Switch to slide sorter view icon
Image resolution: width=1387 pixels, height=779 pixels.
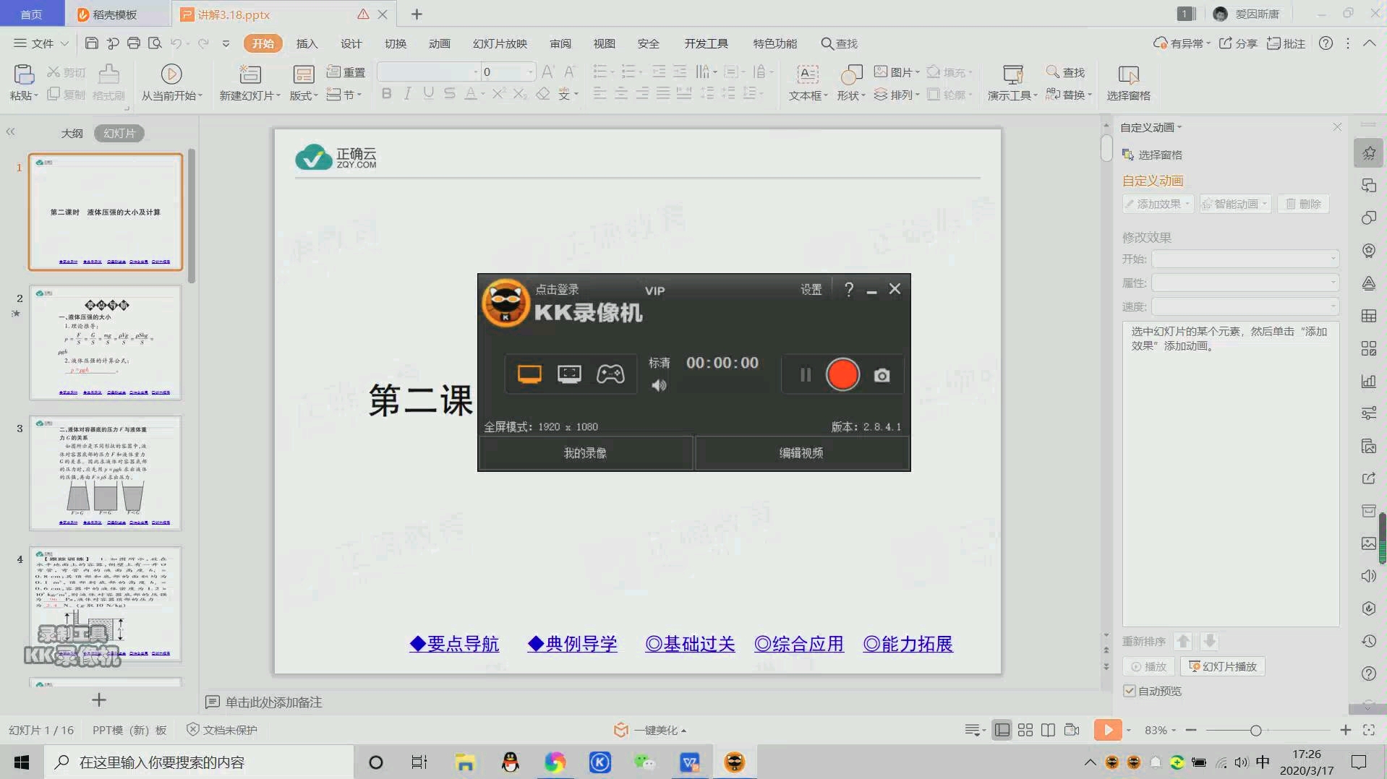(x=1025, y=730)
